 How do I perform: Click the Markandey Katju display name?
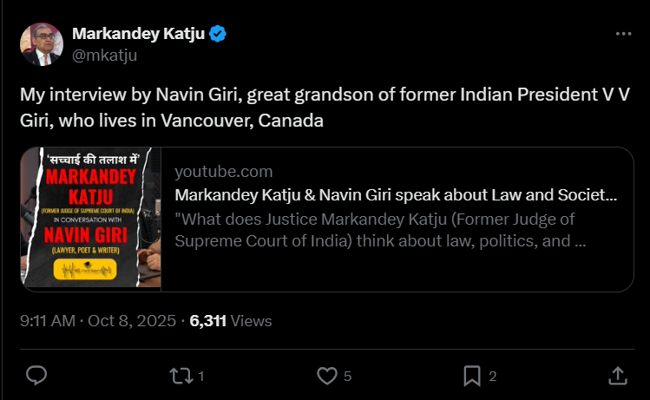click(138, 34)
